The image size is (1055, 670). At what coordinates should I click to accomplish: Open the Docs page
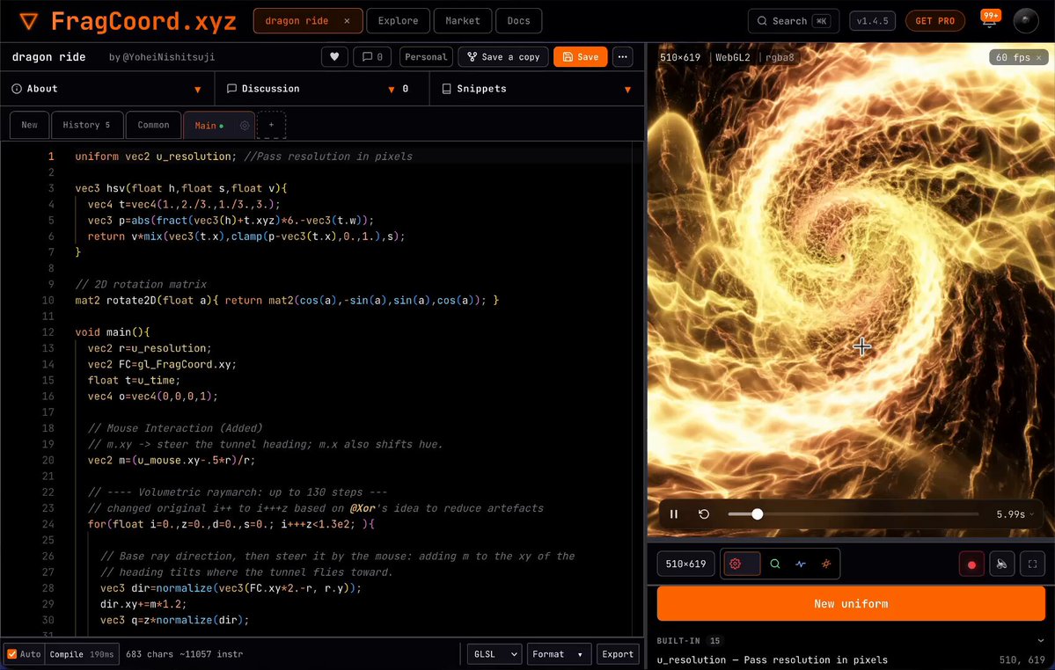[519, 21]
